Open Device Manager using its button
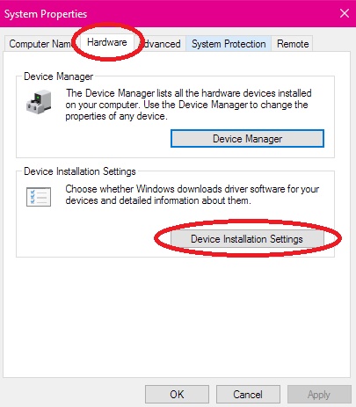Image resolution: width=356 pixels, height=407 pixels. [x=247, y=139]
